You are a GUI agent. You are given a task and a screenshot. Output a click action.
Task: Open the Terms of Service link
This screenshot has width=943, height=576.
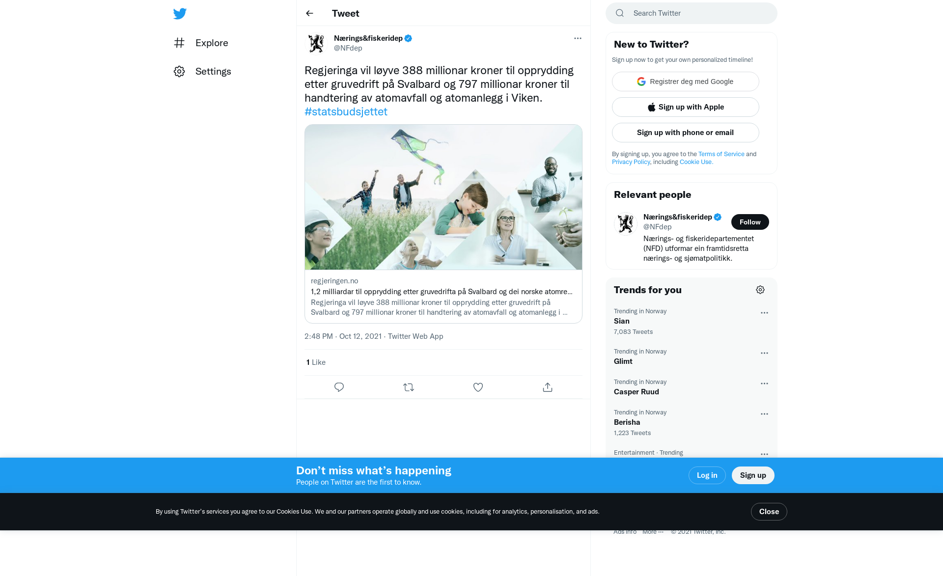721,154
